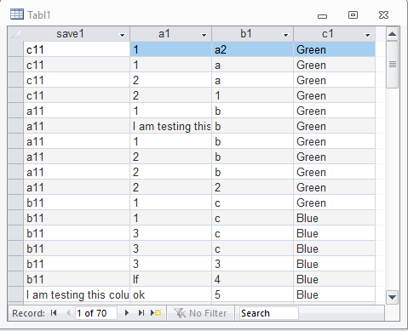Click the Search box

click(268, 313)
